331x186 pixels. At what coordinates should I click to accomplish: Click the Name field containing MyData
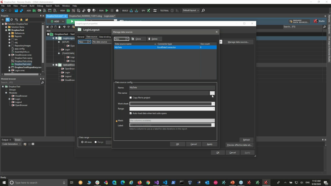point(172,88)
